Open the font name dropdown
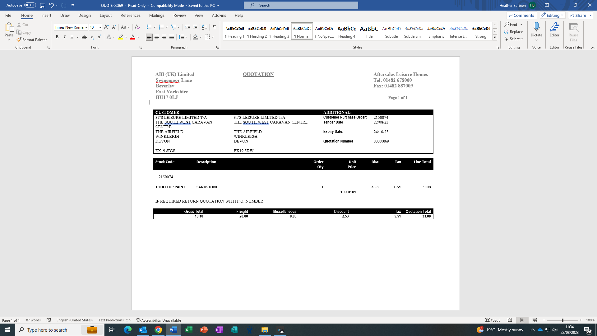 [86, 27]
